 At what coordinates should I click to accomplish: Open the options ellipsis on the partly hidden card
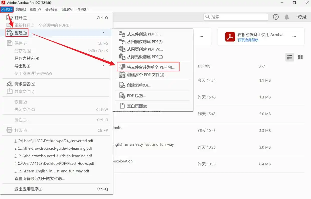point(201,37)
